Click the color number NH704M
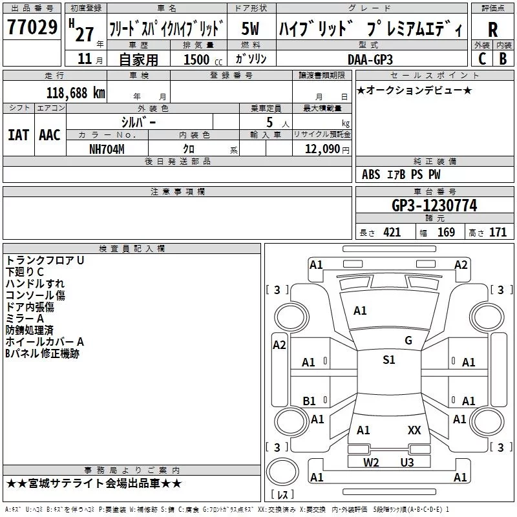Screen dimensions: 517x517 click(x=107, y=149)
